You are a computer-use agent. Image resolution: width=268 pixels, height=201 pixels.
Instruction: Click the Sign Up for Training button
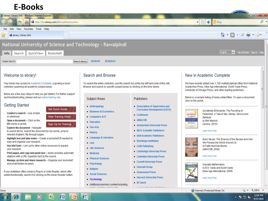tap(61, 124)
